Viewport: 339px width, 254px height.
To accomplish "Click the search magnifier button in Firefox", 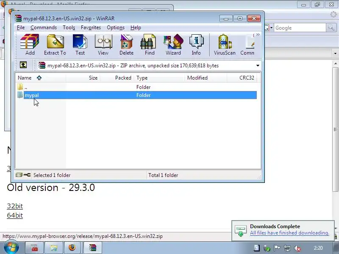I will point(331,28).
